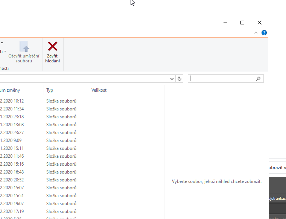Select row dated 1.2020 15:11
Image resolution: width=286 pixels, height=219 pixels.
[59, 148]
